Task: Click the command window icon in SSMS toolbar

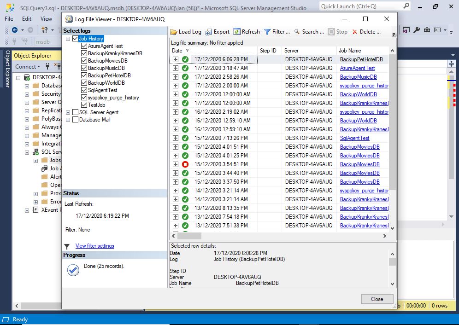Action: [437, 30]
